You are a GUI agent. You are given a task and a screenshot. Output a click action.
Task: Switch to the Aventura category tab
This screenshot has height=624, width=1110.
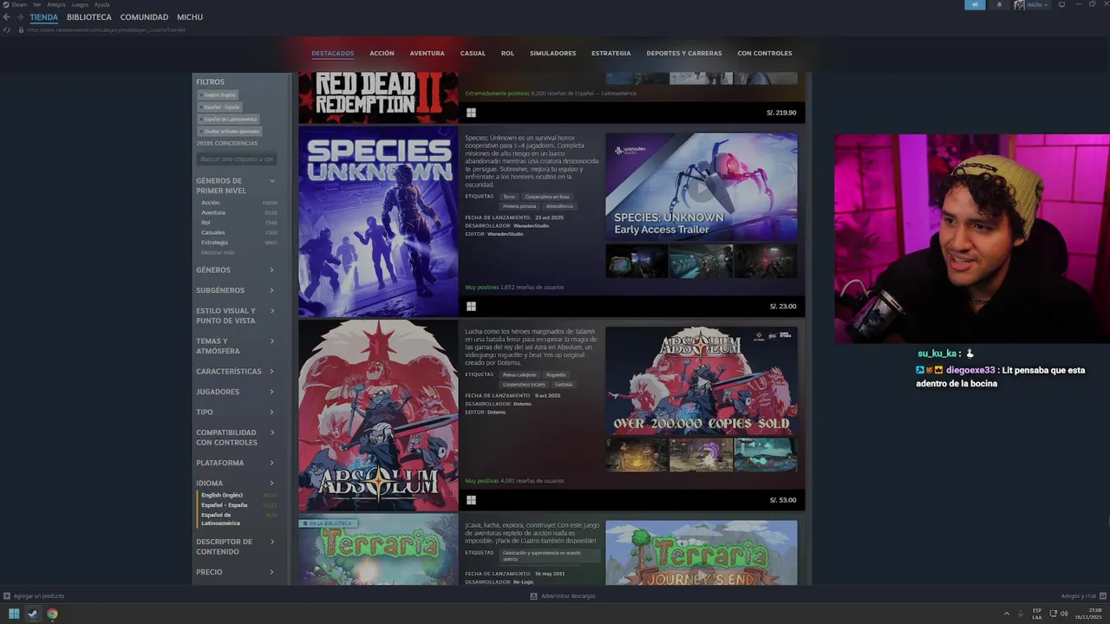pyautogui.click(x=427, y=53)
